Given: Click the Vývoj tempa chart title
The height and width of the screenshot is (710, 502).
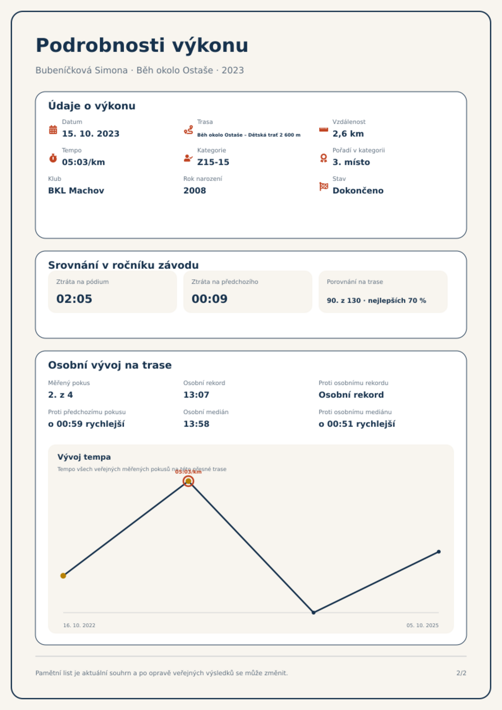Looking at the screenshot, I should 84,457.
